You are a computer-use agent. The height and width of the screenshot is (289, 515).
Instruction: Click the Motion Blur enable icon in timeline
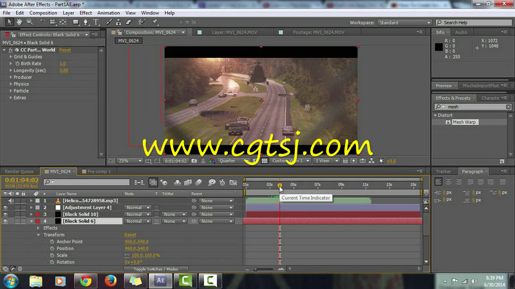click(x=198, y=182)
